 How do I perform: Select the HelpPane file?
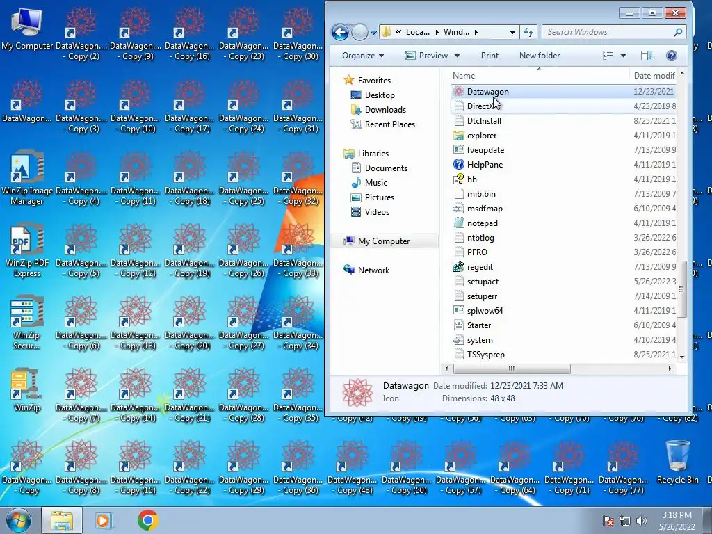click(563, 165)
